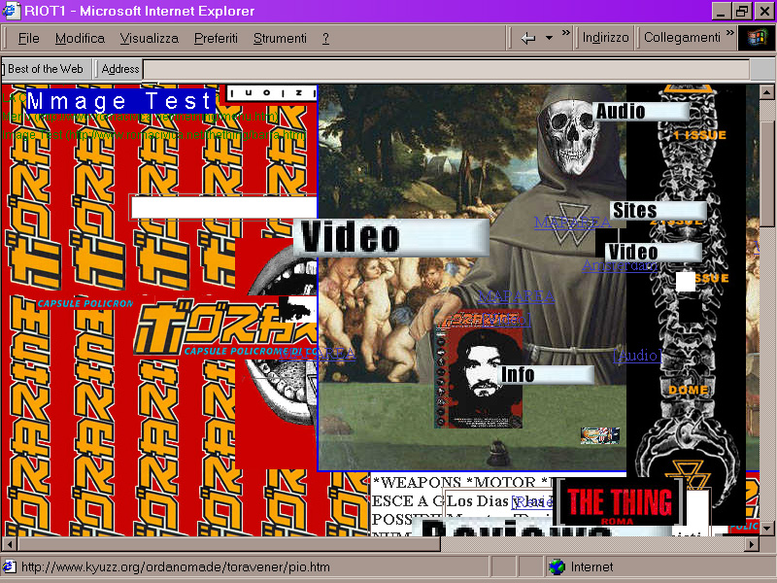Viewport: 777px width, 583px height.
Task: Click the skull face image
Action: pos(572,137)
